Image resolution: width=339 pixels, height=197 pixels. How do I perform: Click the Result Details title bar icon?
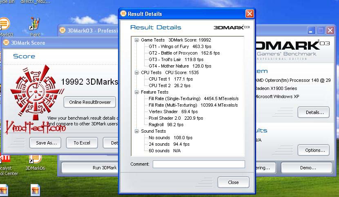pyautogui.click(x=123, y=13)
